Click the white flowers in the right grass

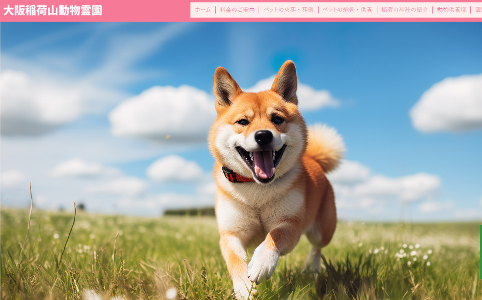pos(411,252)
